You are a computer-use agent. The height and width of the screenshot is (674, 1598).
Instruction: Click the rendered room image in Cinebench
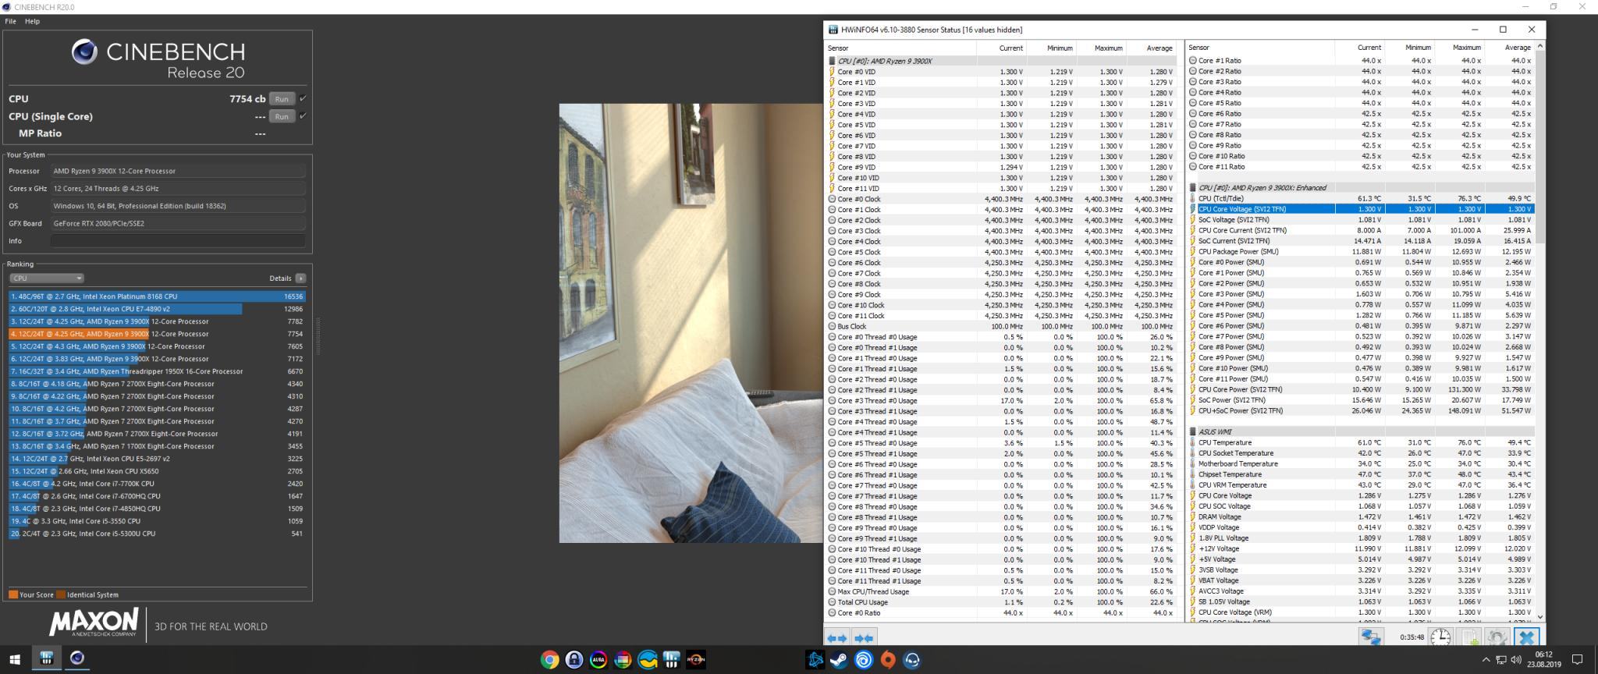[691, 323]
